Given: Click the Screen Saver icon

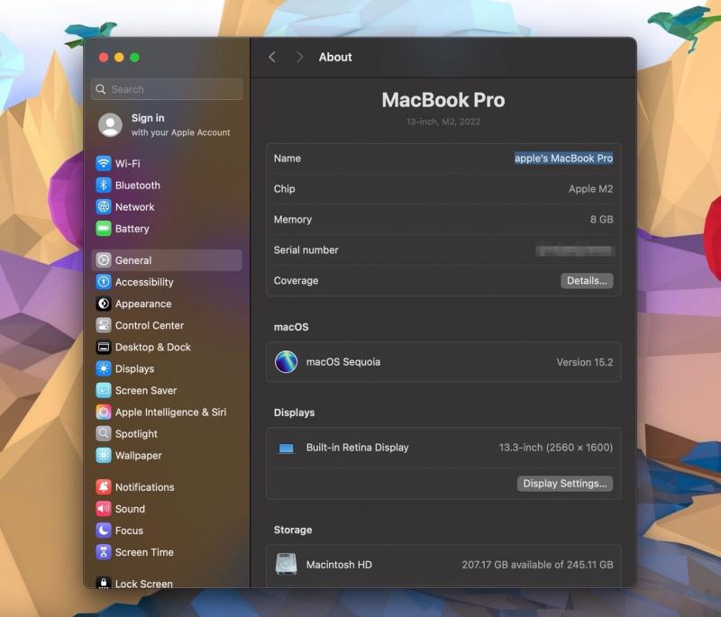Looking at the screenshot, I should tap(104, 390).
